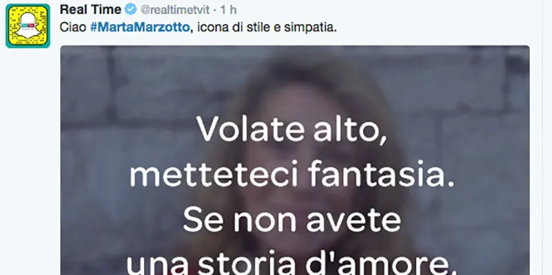The height and width of the screenshot is (275, 552).
Task: Open the Real Time Snapchat ghost avatar
Action: point(28,26)
